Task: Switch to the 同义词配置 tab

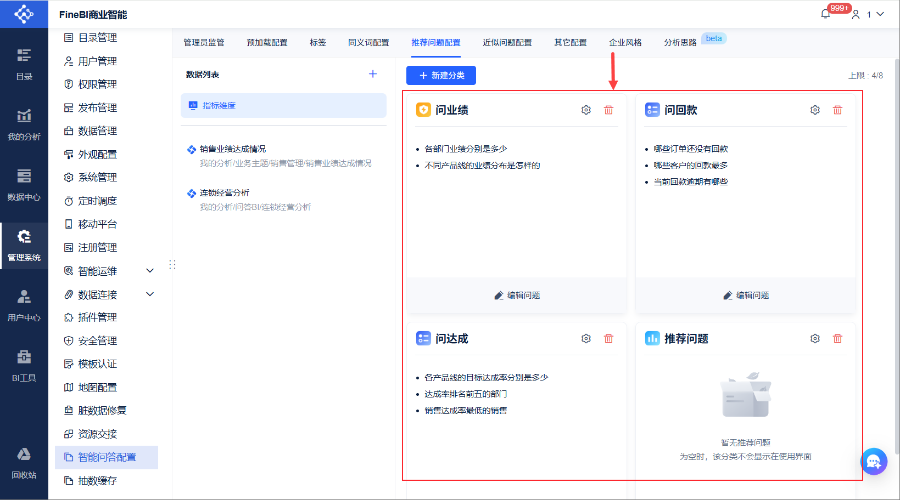Action: [x=368, y=43]
